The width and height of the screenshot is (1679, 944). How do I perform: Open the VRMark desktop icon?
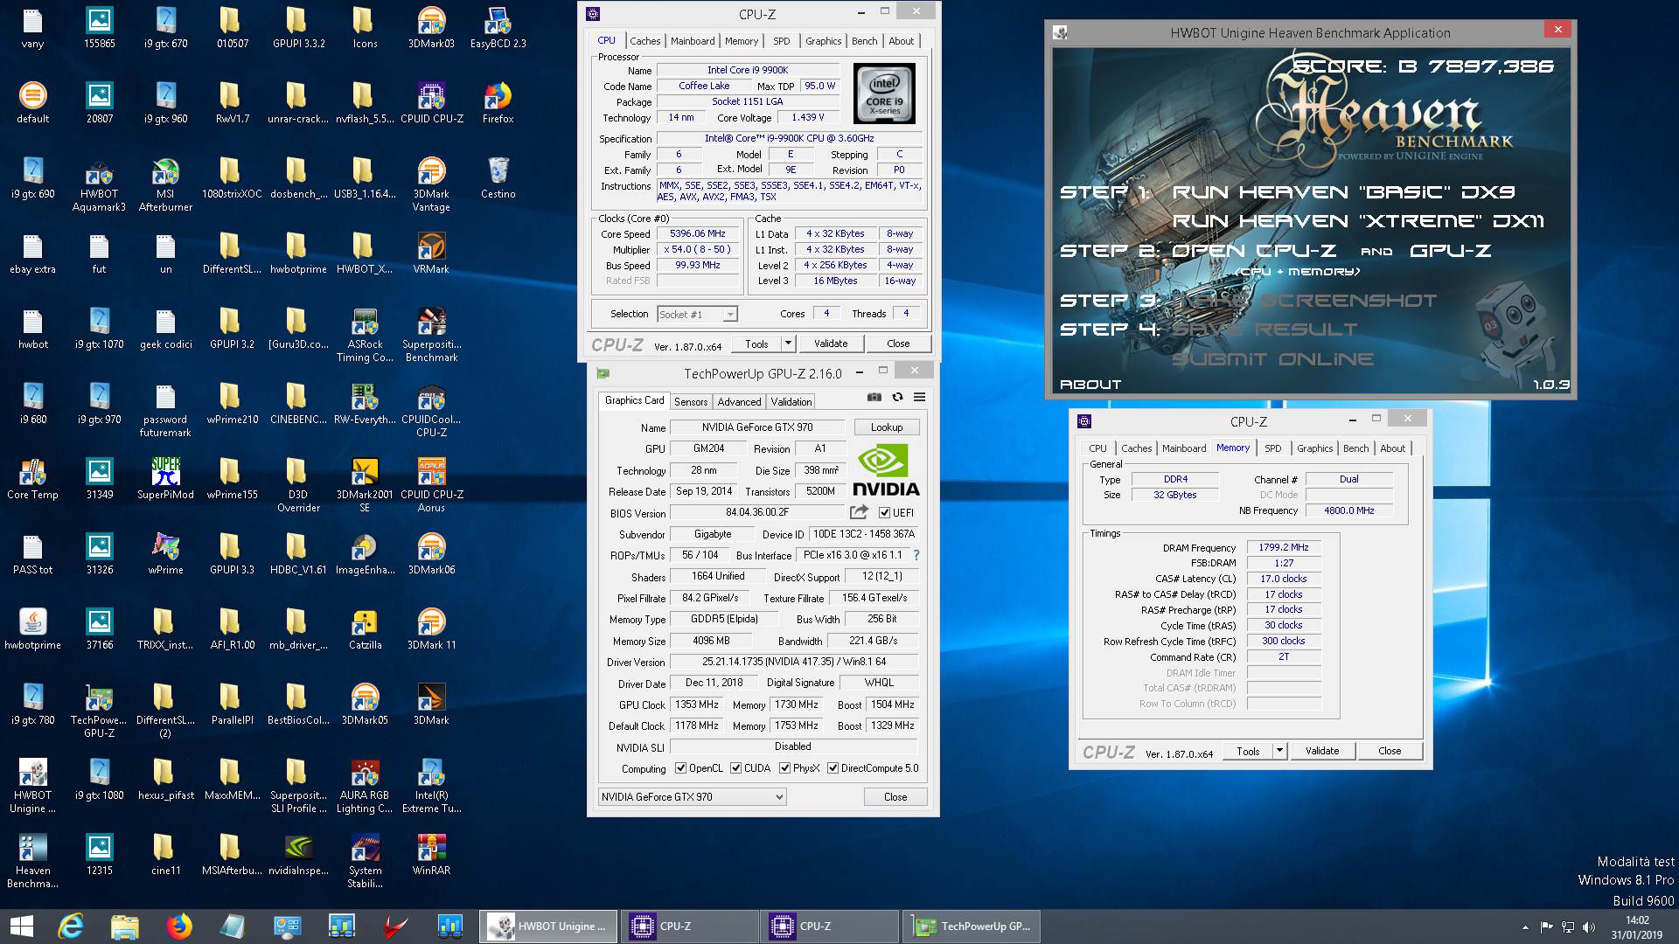click(x=431, y=253)
